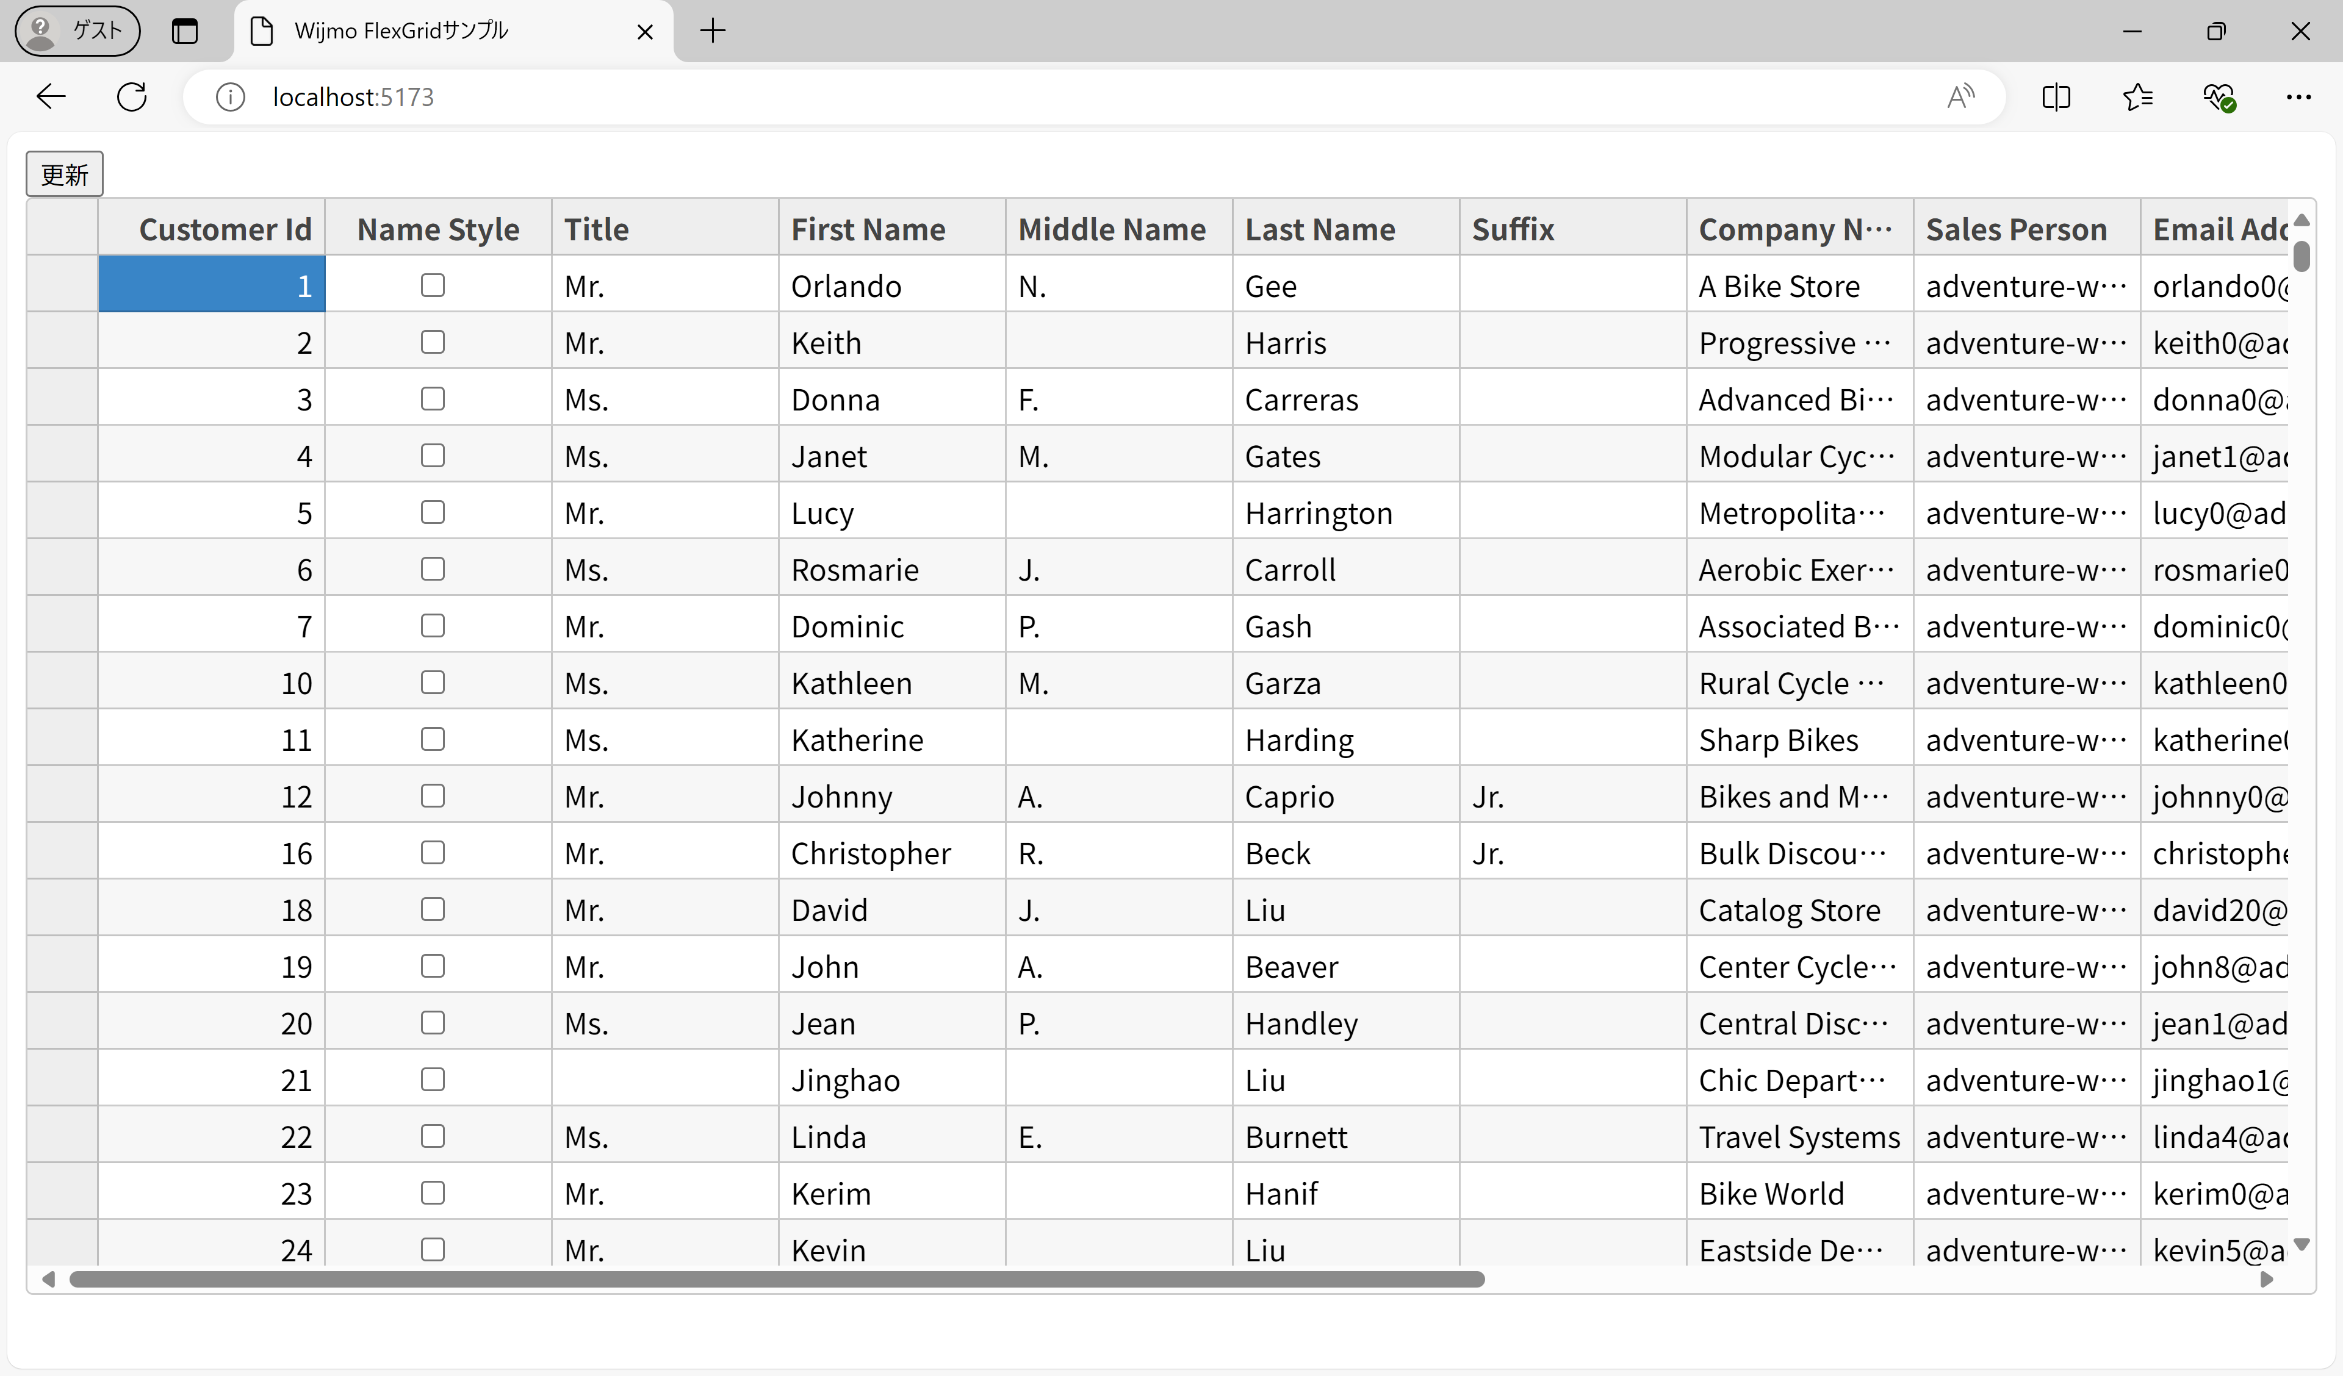Toggle Name Style checkbox for Christopher
Image resolution: width=2343 pixels, height=1376 pixels.
coord(433,851)
